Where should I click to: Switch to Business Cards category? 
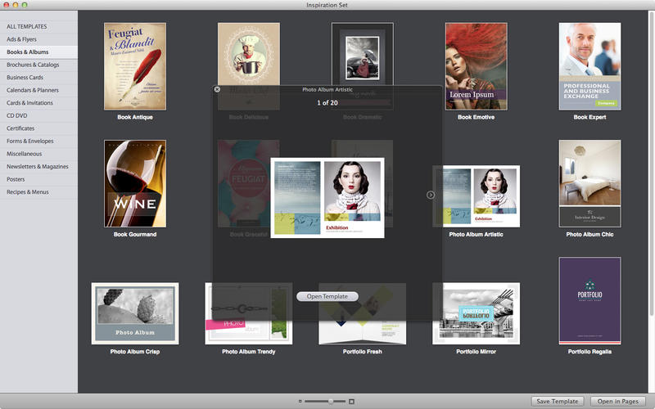(25, 77)
